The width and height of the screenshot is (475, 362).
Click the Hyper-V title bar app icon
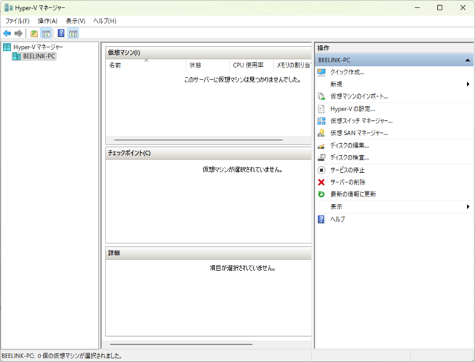pyautogui.click(x=8, y=7)
